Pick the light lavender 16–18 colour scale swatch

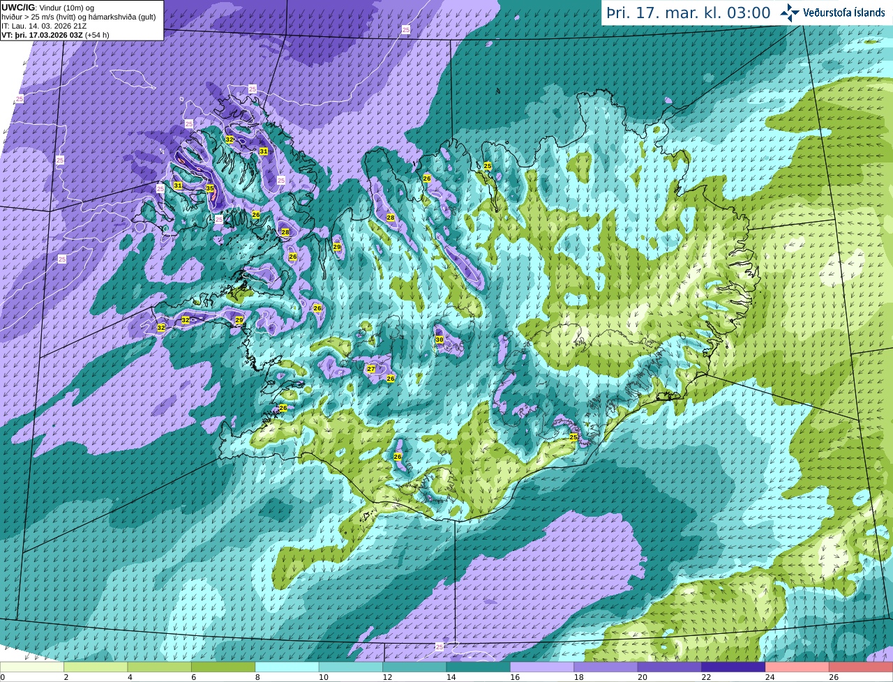click(x=542, y=667)
